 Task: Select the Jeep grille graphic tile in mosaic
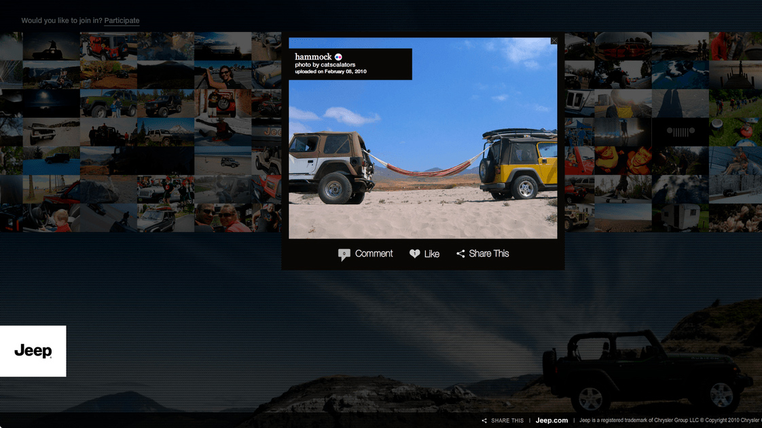pyautogui.click(x=681, y=131)
